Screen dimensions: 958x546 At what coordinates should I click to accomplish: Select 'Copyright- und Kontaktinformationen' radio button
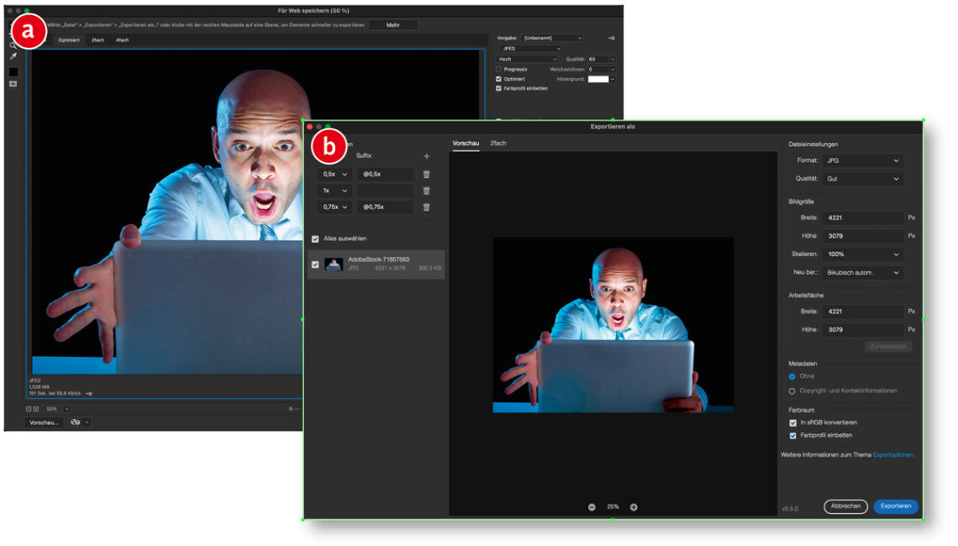pos(792,391)
